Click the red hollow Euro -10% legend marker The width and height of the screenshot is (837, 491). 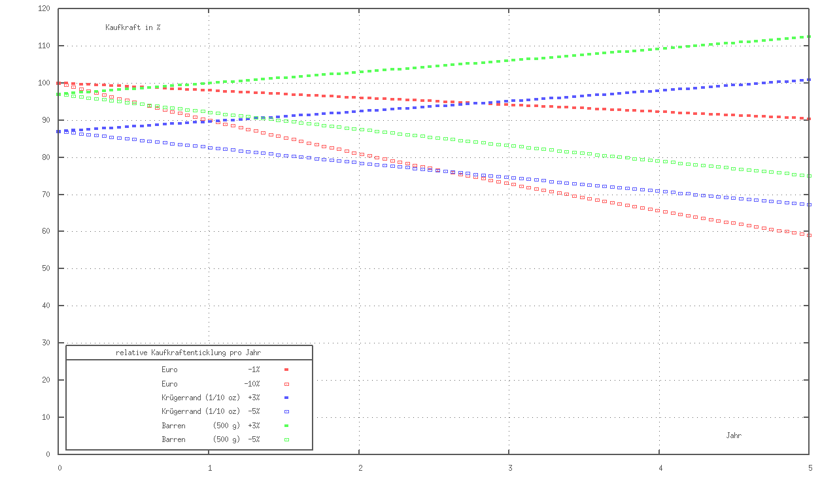(x=286, y=384)
